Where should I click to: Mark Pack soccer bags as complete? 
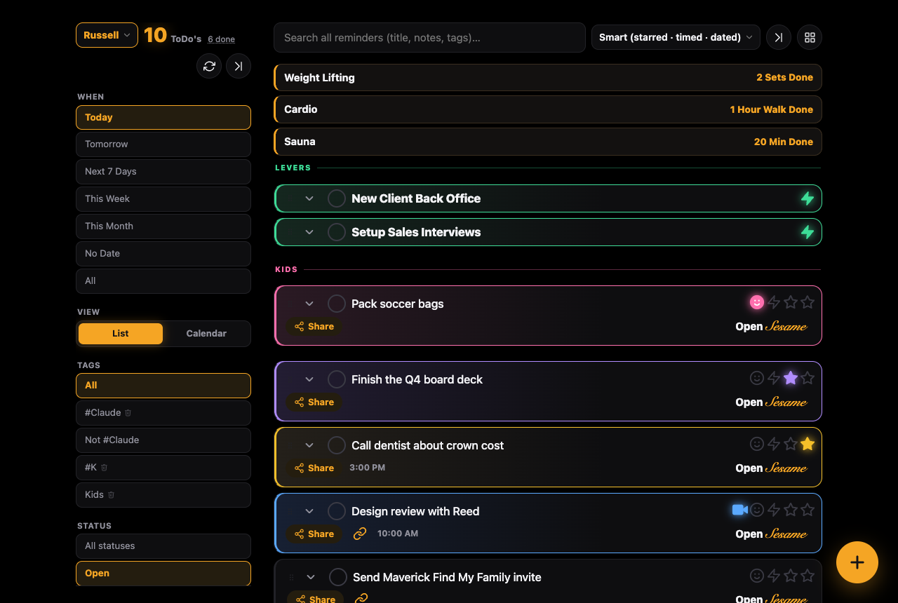337,304
